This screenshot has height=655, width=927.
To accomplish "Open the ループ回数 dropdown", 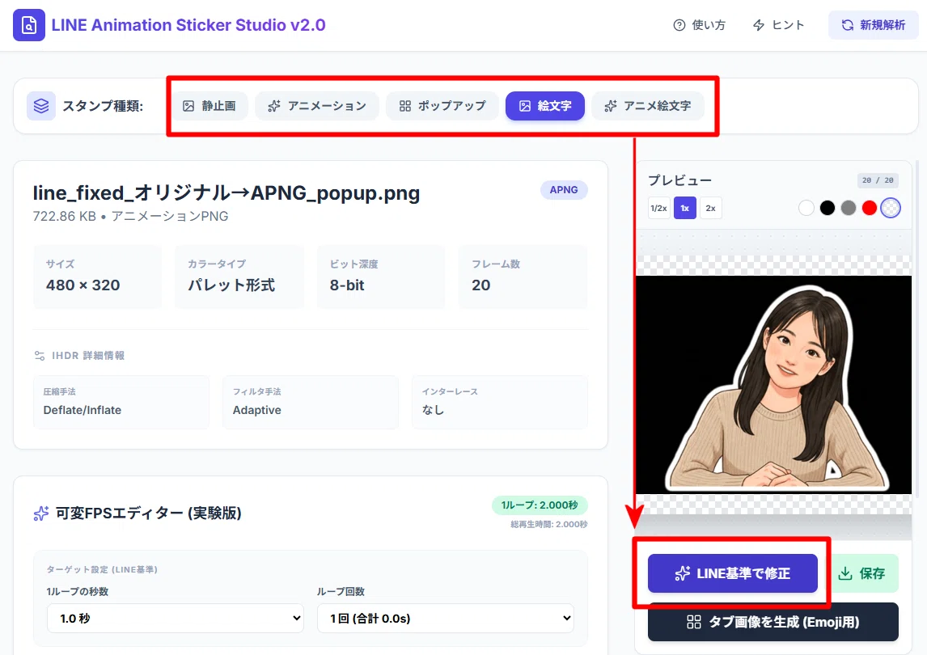I will pos(446,618).
